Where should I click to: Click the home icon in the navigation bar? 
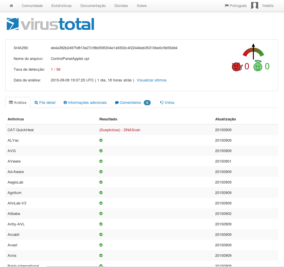pos(11,6)
